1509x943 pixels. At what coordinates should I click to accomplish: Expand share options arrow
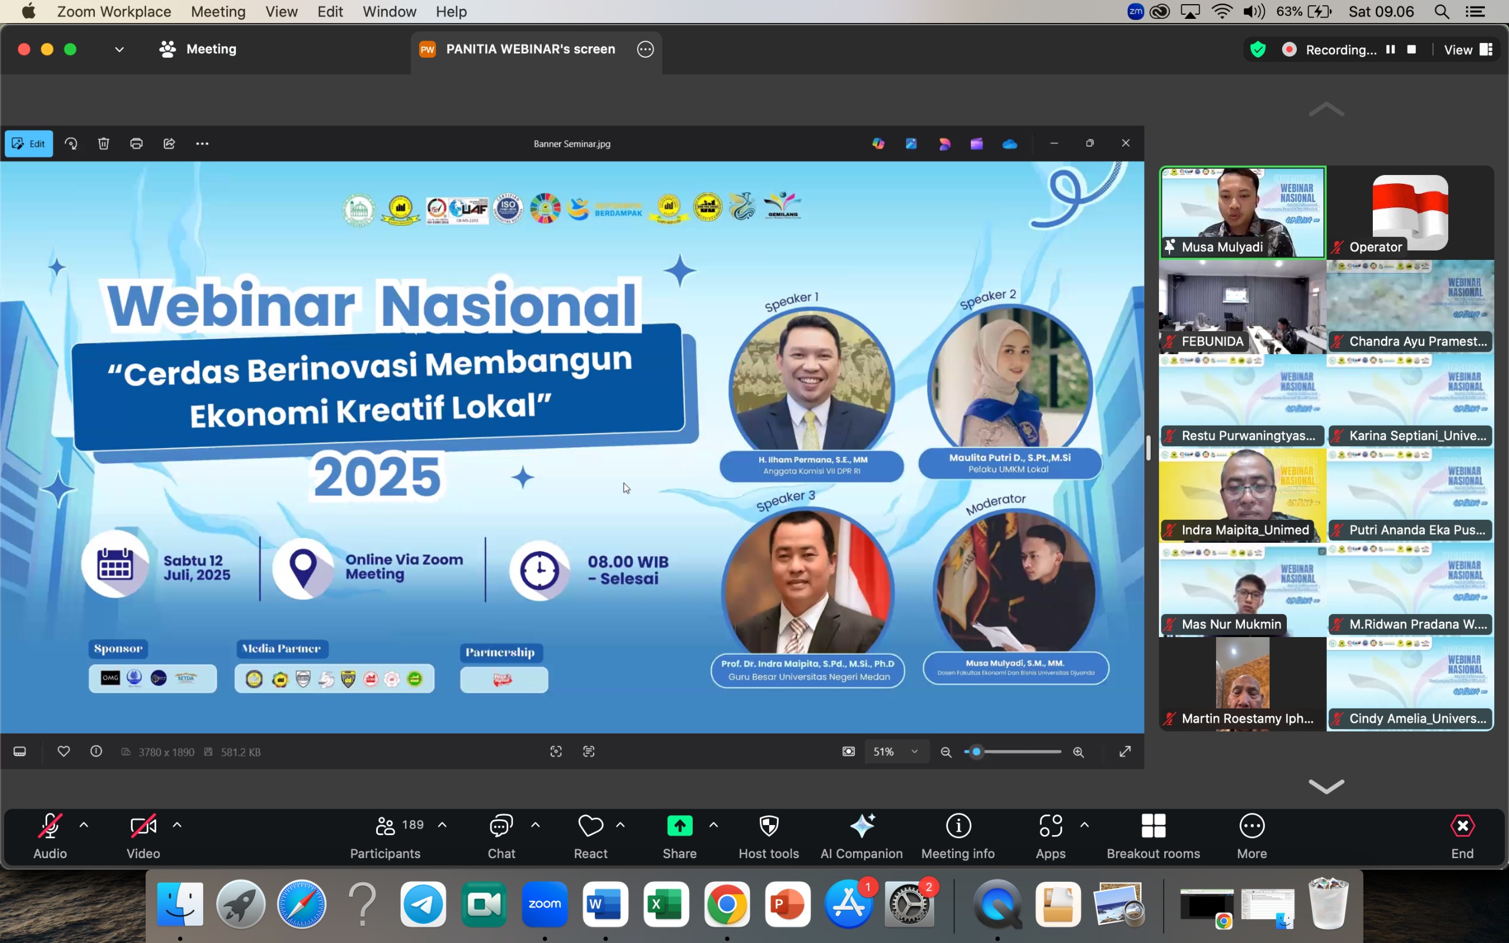pos(713,825)
